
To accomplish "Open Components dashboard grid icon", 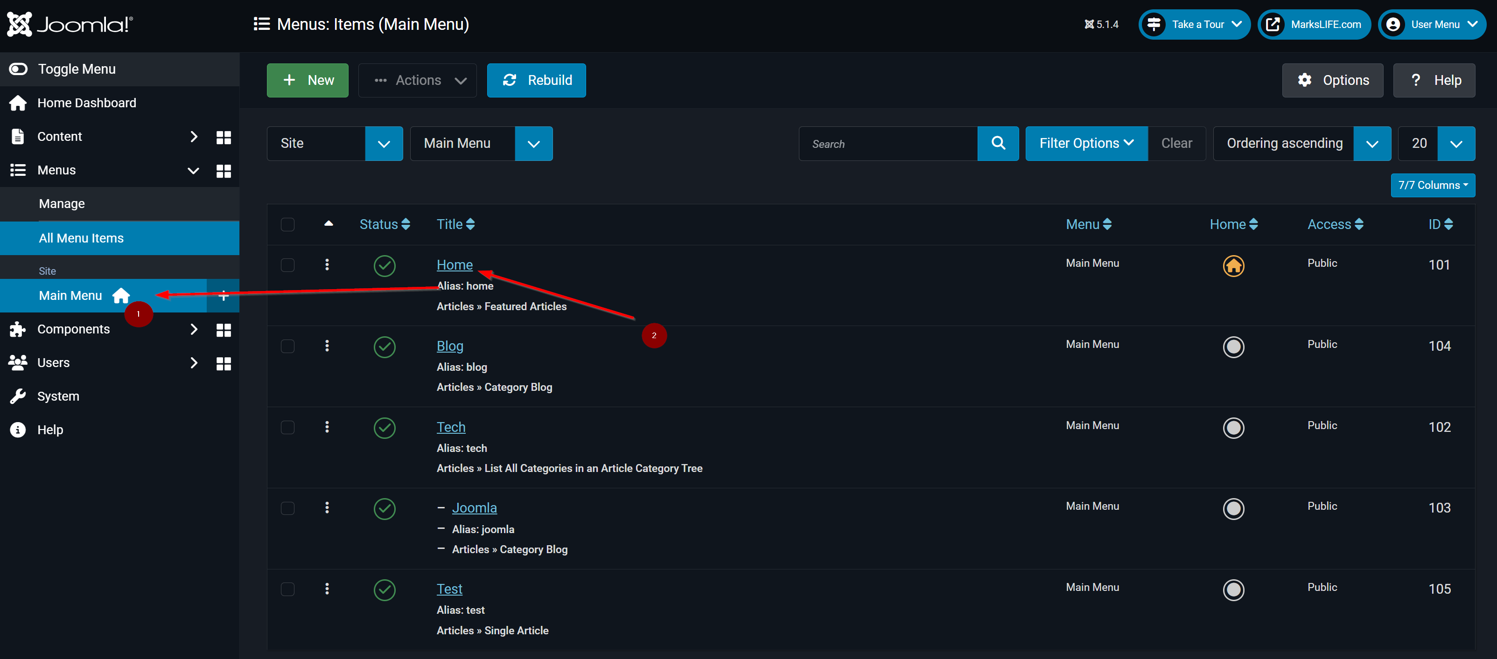I will 224,330.
